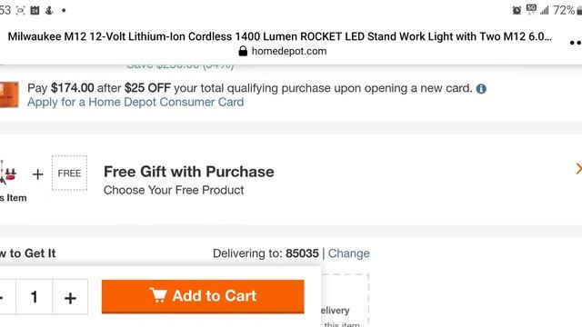The width and height of the screenshot is (582, 327).
Task: Open Apply for a Home Depot Consumer Card
Action: coord(135,102)
